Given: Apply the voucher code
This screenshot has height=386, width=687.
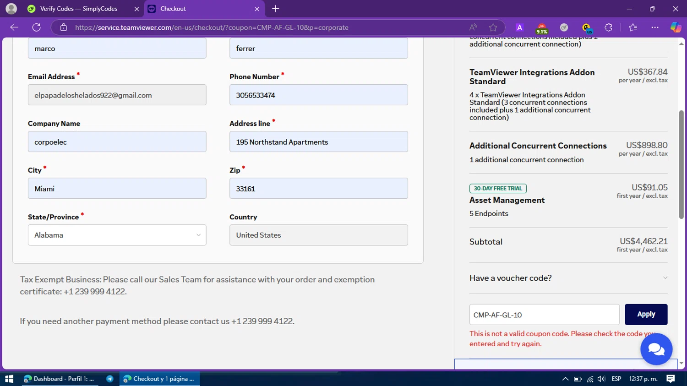Looking at the screenshot, I should (x=646, y=315).
